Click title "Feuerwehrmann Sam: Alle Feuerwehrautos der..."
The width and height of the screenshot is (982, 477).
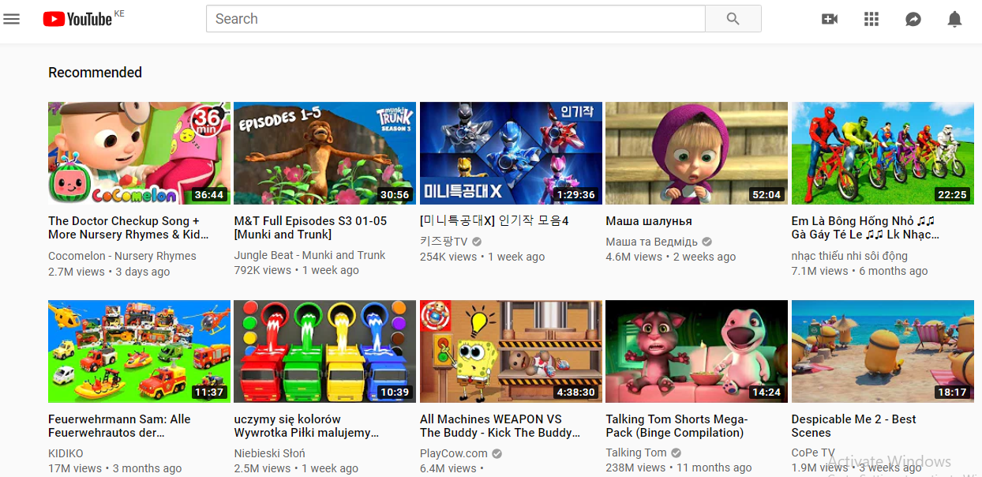[x=119, y=426]
